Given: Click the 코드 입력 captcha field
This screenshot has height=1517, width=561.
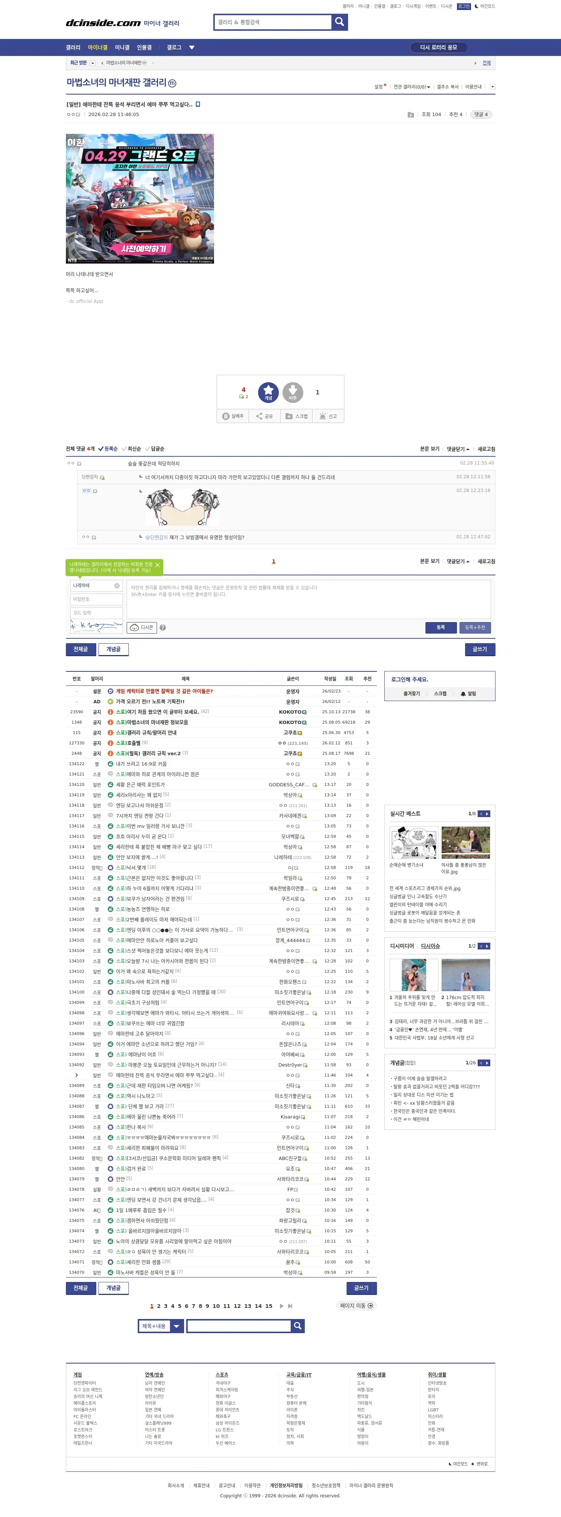Looking at the screenshot, I should (x=96, y=613).
